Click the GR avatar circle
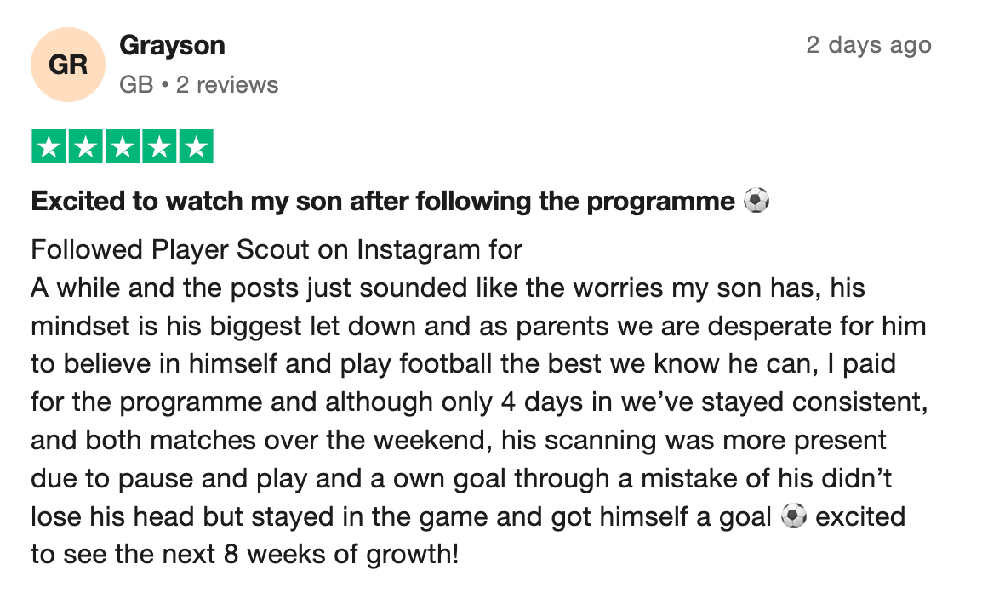The width and height of the screenshot is (982, 604). [x=68, y=65]
